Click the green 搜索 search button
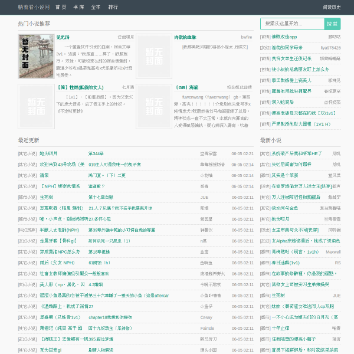 click(332, 24)
